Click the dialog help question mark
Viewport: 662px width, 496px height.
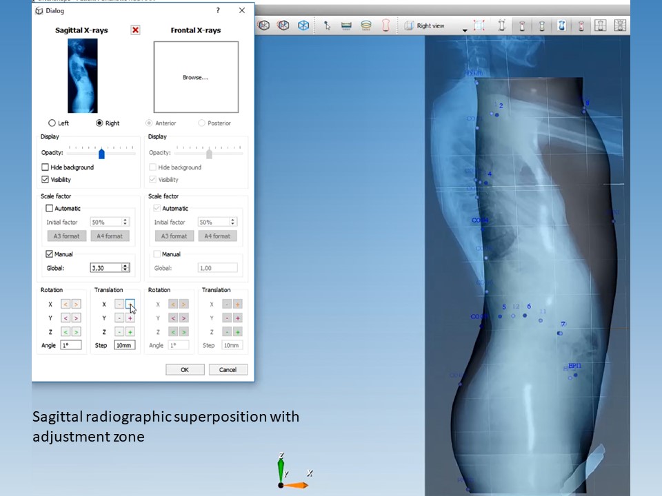click(x=218, y=10)
